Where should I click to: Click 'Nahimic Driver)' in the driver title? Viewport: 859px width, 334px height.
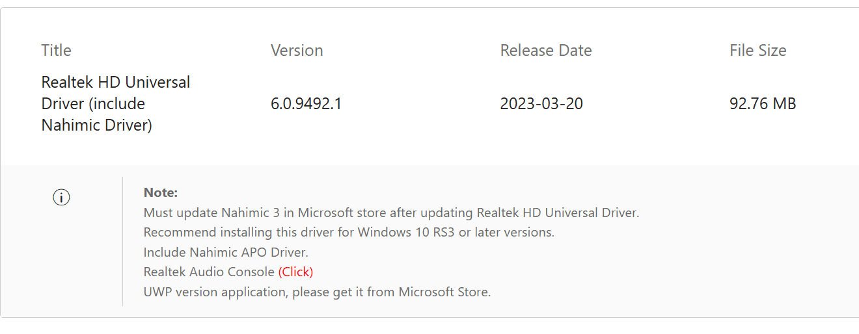click(x=96, y=125)
